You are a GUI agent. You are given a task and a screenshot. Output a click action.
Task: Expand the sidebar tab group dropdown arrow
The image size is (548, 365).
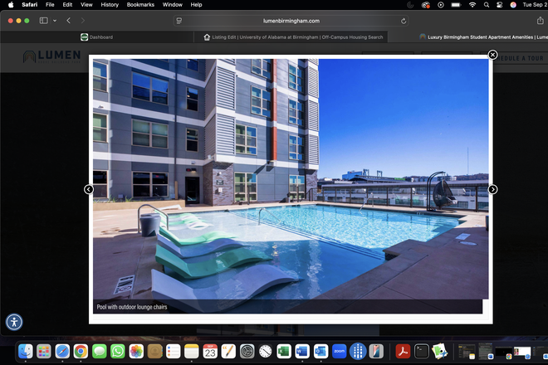coord(55,21)
